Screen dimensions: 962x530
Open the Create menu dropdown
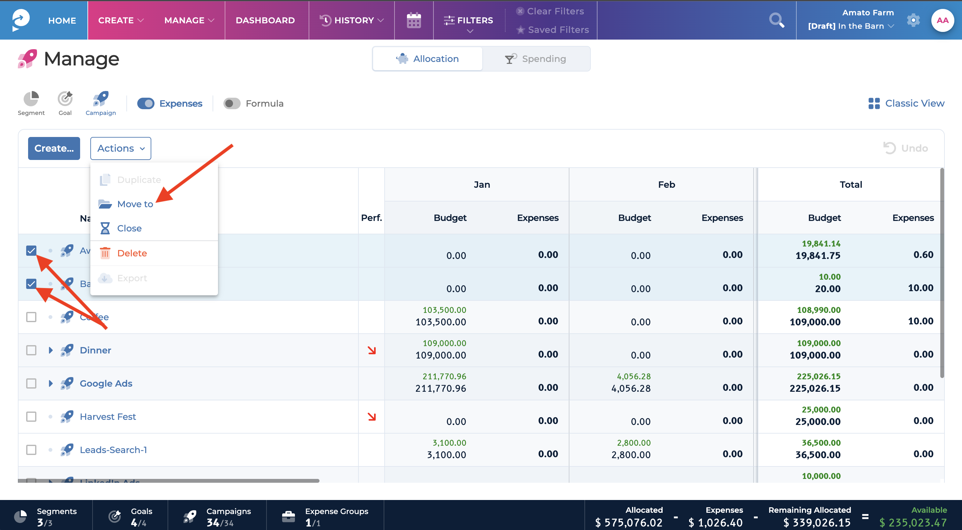coord(121,20)
